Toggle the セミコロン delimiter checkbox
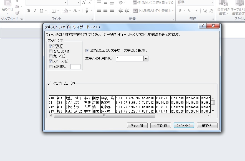 click(50, 51)
